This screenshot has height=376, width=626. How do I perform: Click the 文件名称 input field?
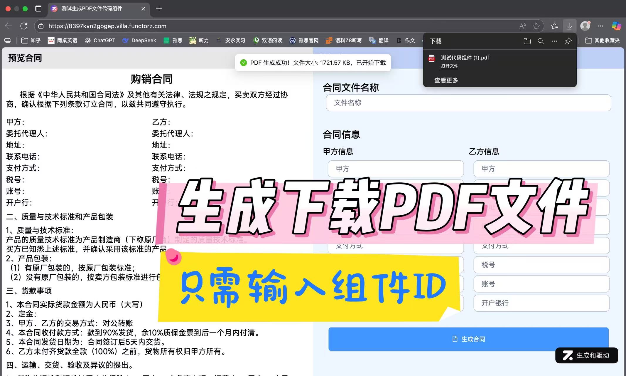pyautogui.click(x=468, y=103)
